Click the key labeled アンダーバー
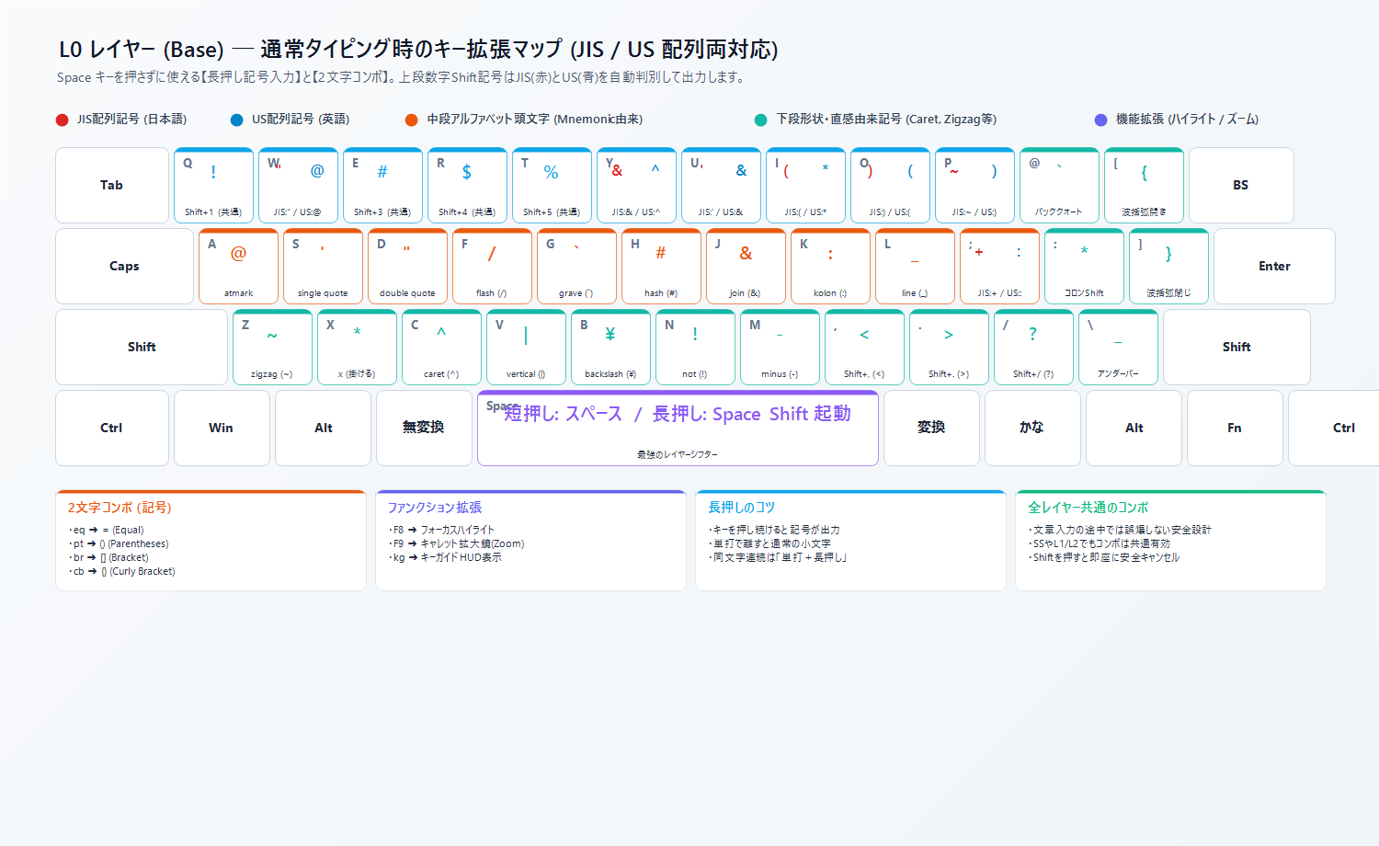 (x=1118, y=347)
